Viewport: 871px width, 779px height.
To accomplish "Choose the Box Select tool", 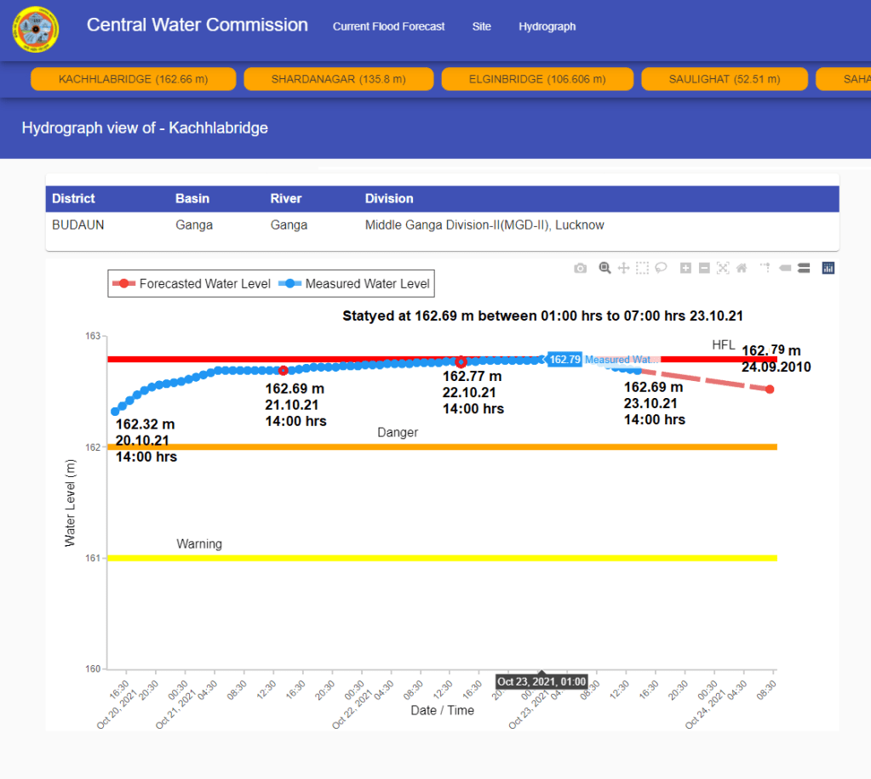I will (x=642, y=268).
